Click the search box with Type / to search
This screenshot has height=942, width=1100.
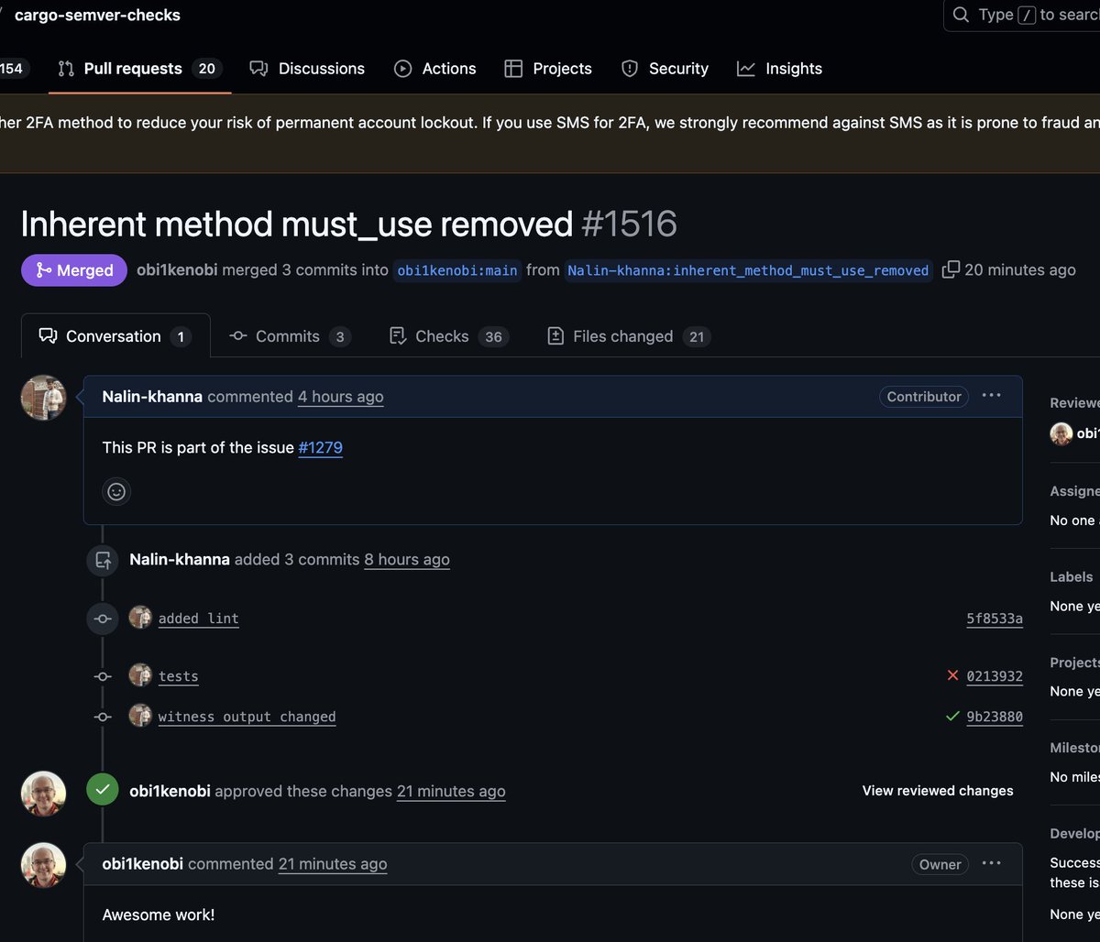[x=1022, y=15]
